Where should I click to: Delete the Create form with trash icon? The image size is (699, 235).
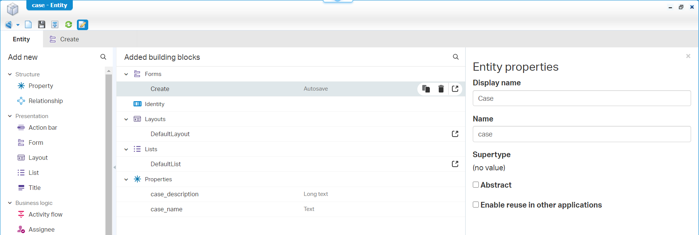point(441,89)
